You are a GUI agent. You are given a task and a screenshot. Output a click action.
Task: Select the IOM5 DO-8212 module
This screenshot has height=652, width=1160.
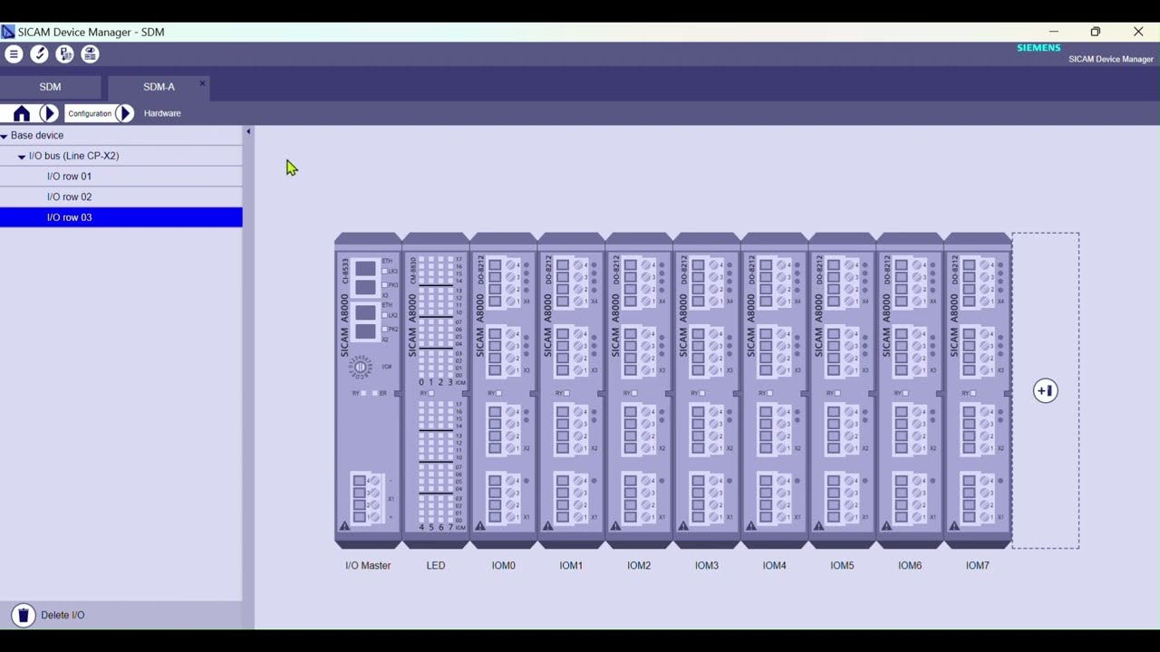pyautogui.click(x=842, y=390)
